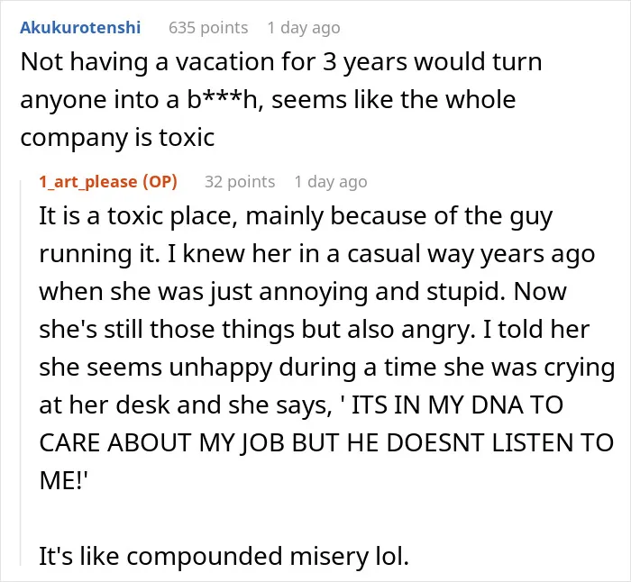
Task: Click the phrase "ITS IN MY DNA TO"
Action: 458,405
